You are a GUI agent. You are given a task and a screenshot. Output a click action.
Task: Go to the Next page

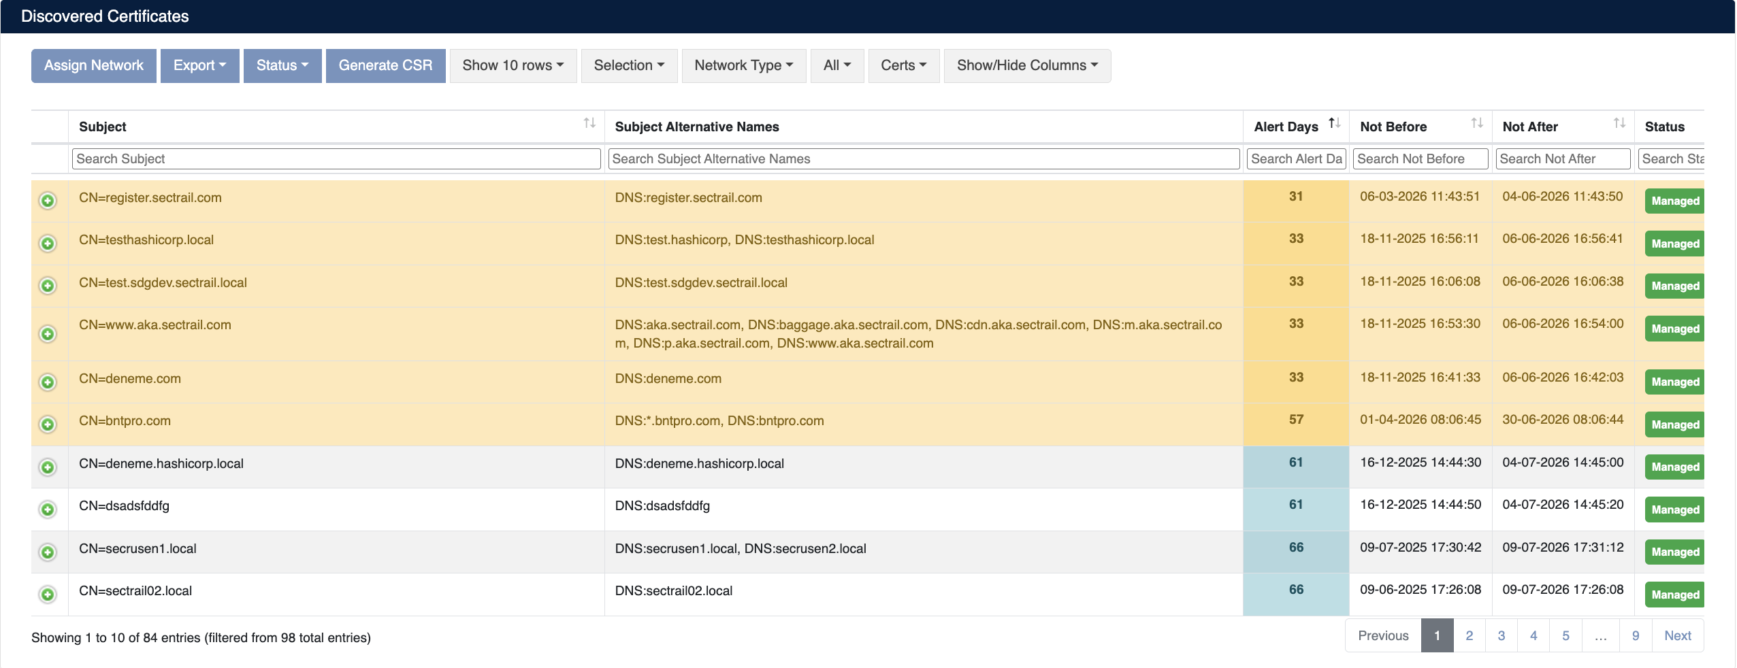[1678, 635]
